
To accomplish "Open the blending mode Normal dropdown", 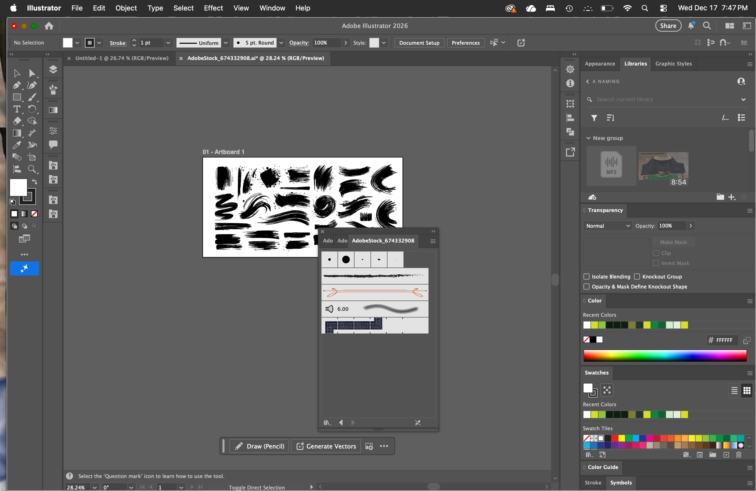I will [608, 226].
